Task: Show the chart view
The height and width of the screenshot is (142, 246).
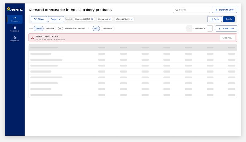Action: [226, 28]
